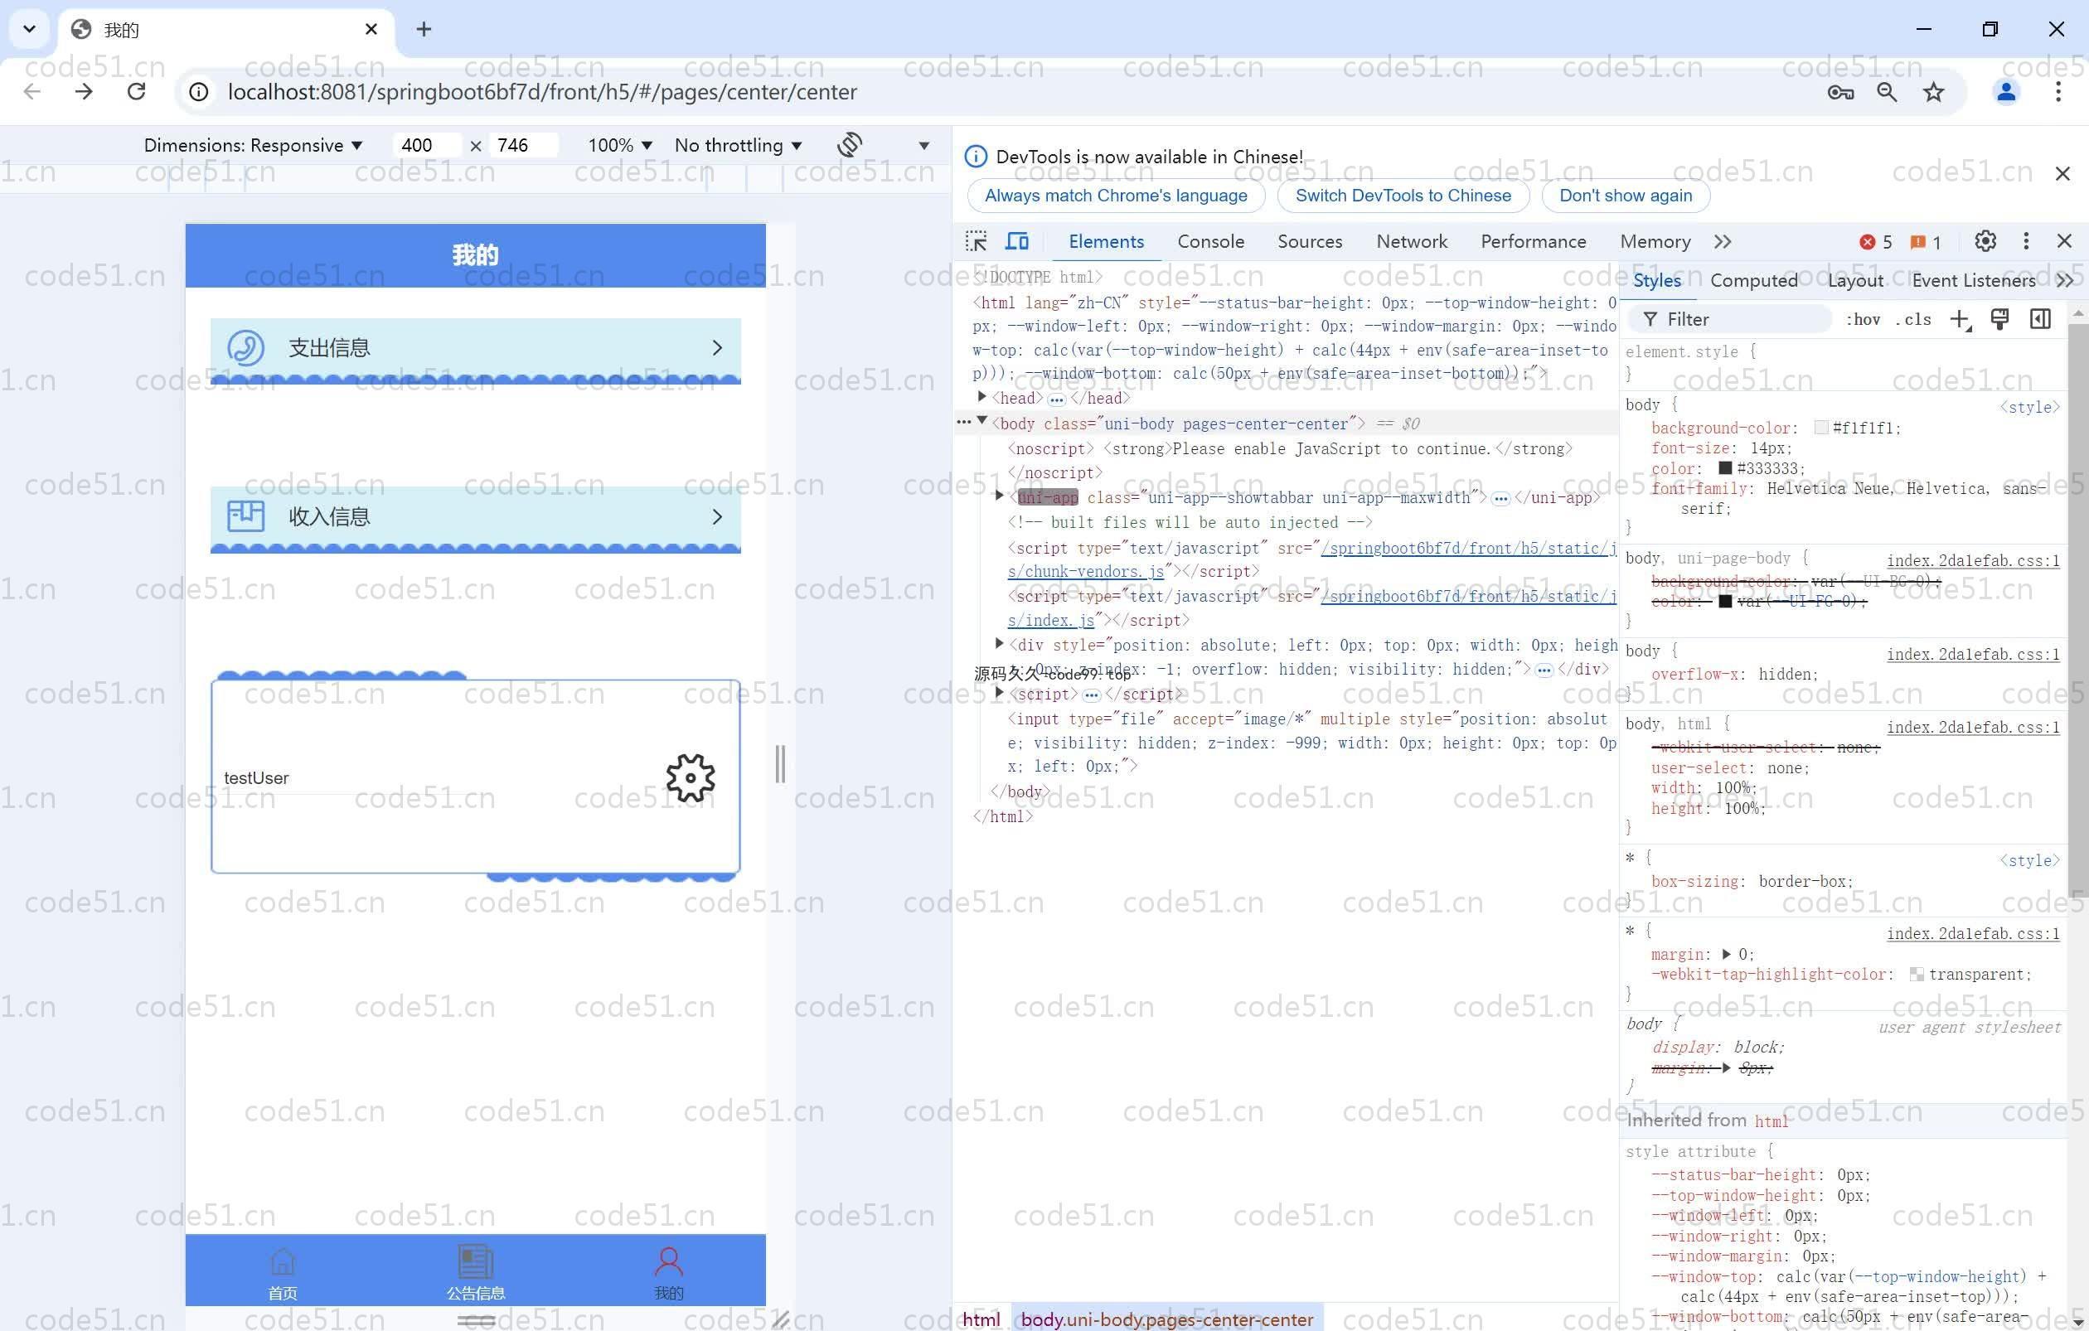
Task: Click the transparent tap-highlight color swatch
Action: point(1917,975)
